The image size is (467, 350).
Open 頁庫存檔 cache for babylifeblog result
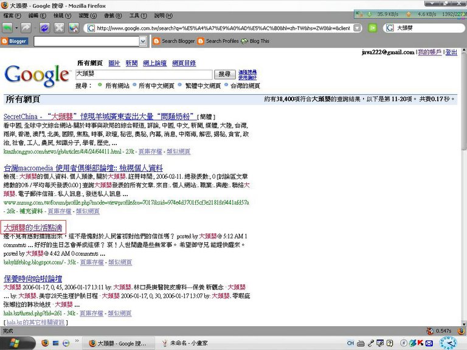92,262
